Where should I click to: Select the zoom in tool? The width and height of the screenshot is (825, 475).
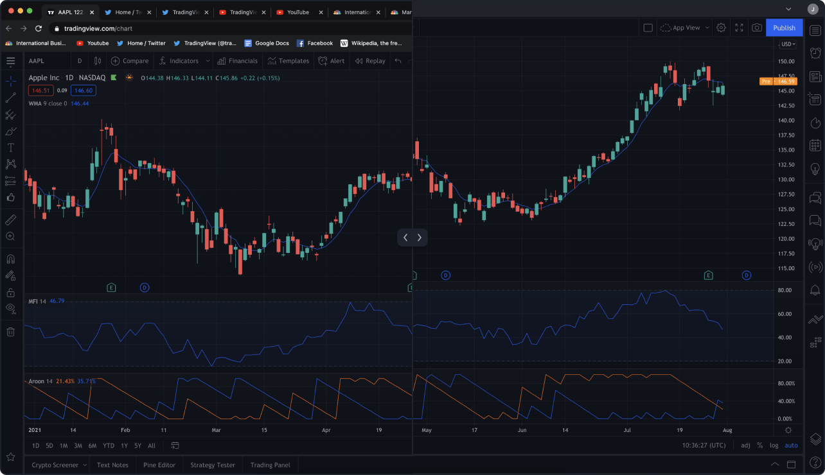tap(11, 236)
